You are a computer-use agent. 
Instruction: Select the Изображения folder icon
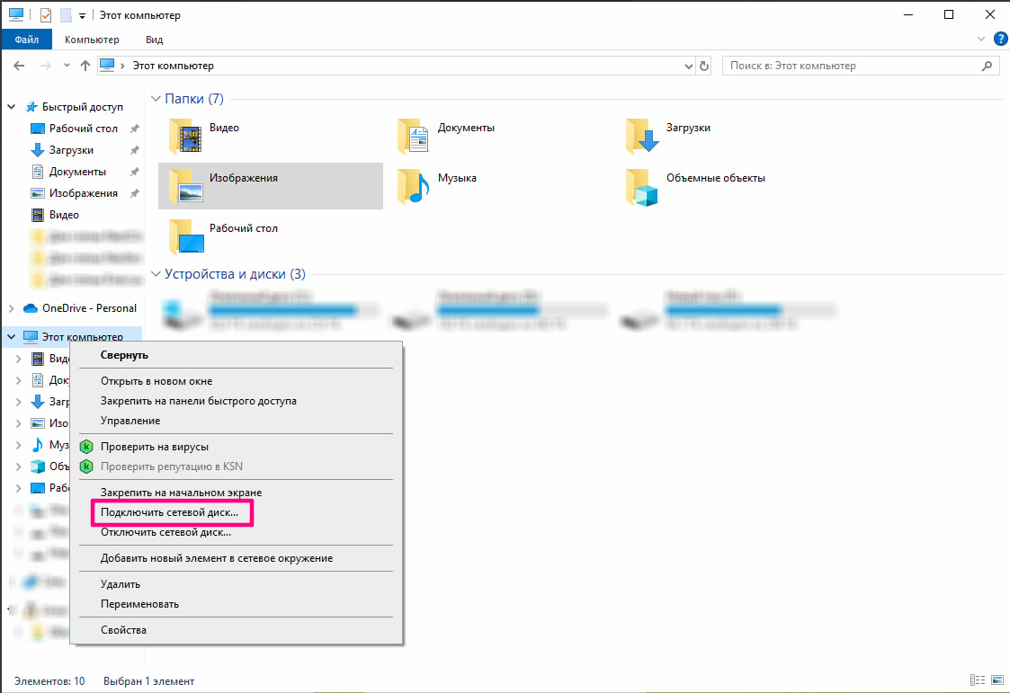tap(186, 185)
